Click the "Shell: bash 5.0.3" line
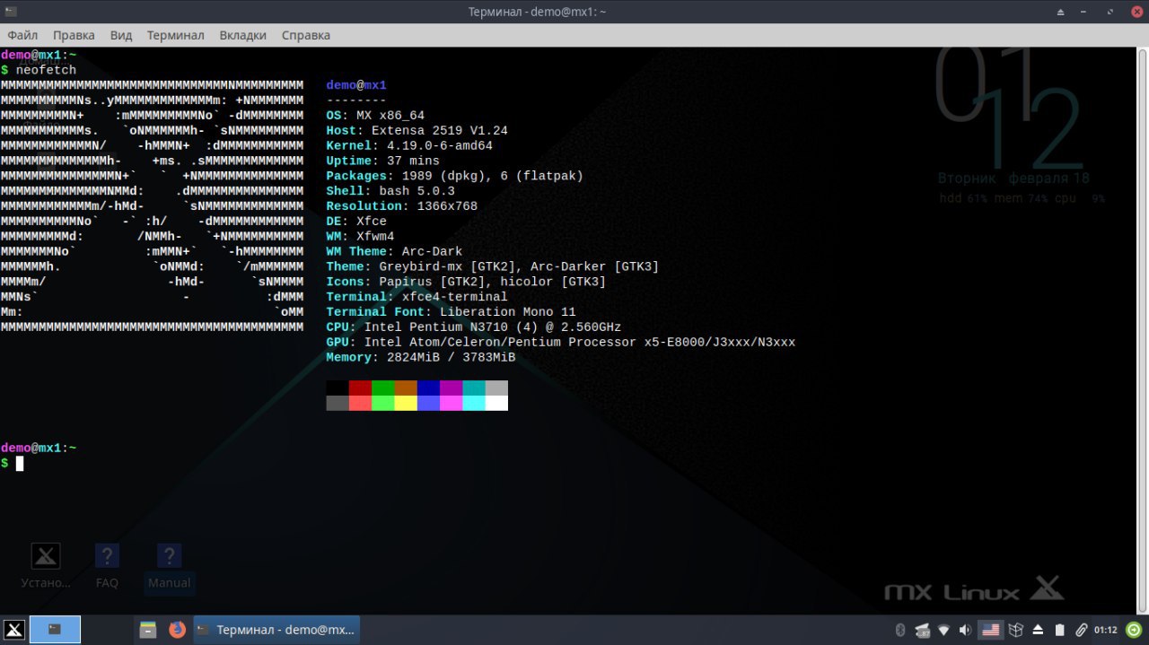 click(x=390, y=191)
